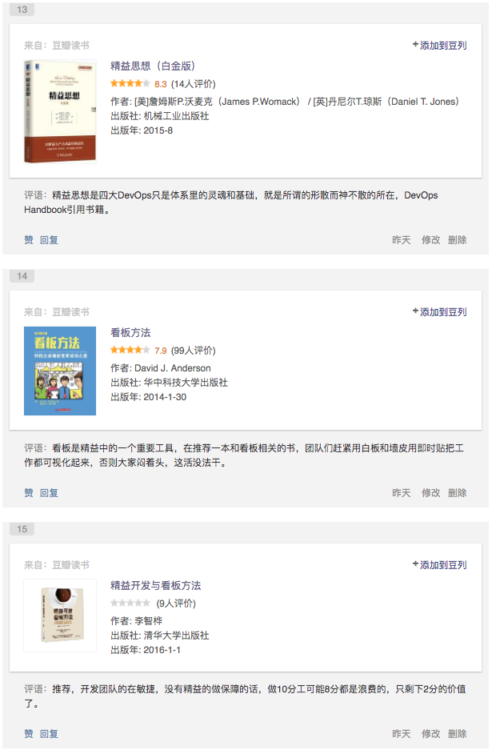Click the 精益思想 book cover thumbnail
This screenshot has width=492, height=754.
click(60, 111)
